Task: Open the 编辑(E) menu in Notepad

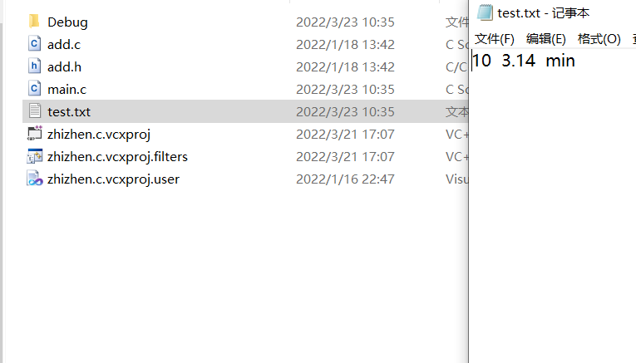Action: pyautogui.click(x=546, y=39)
